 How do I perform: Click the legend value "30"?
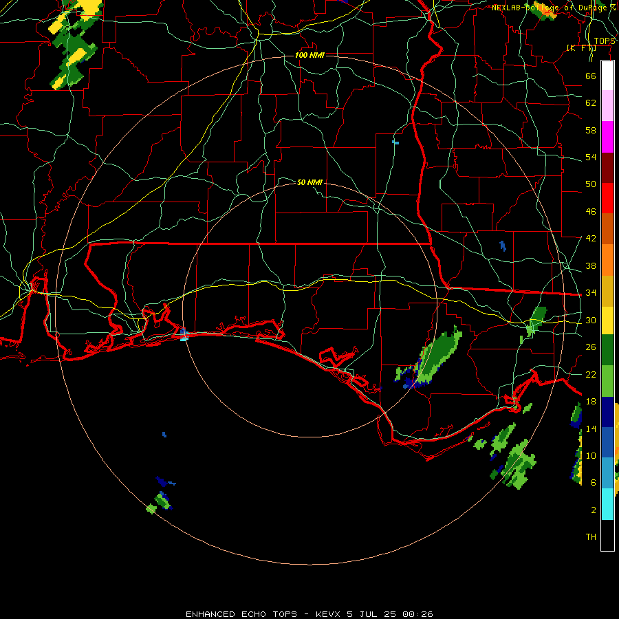click(x=591, y=320)
